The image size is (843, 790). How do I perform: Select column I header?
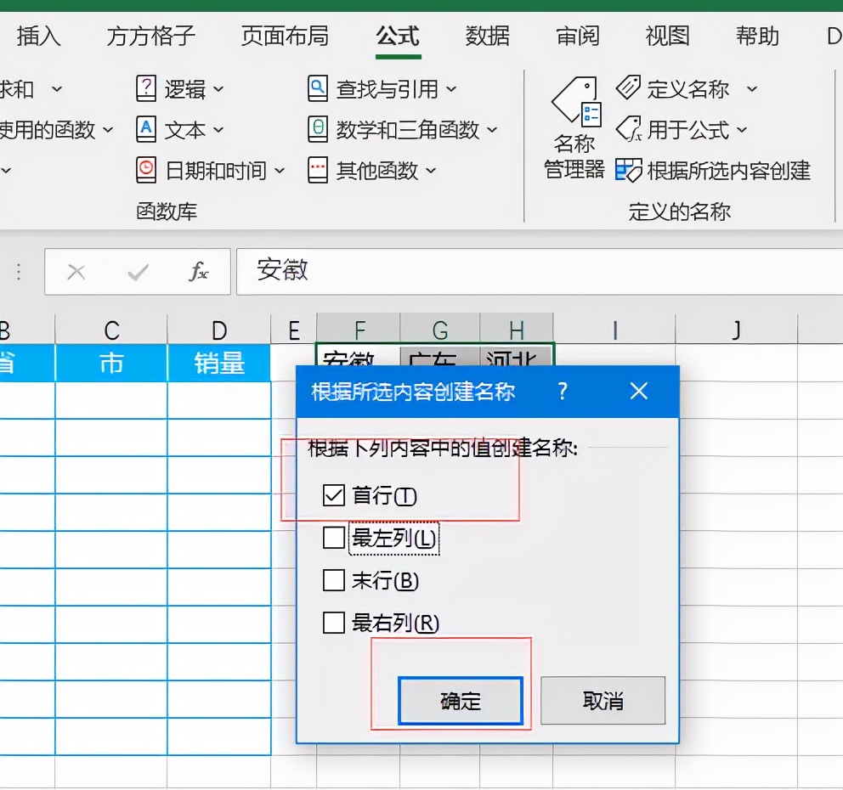(x=614, y=330)
